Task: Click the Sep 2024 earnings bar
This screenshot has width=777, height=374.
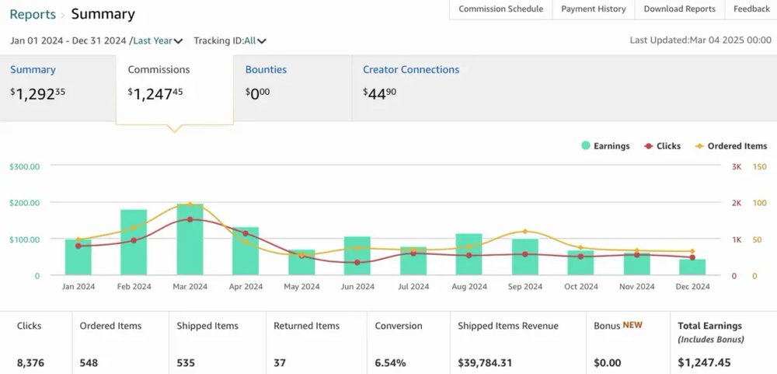Action: (x=525, y=257)
